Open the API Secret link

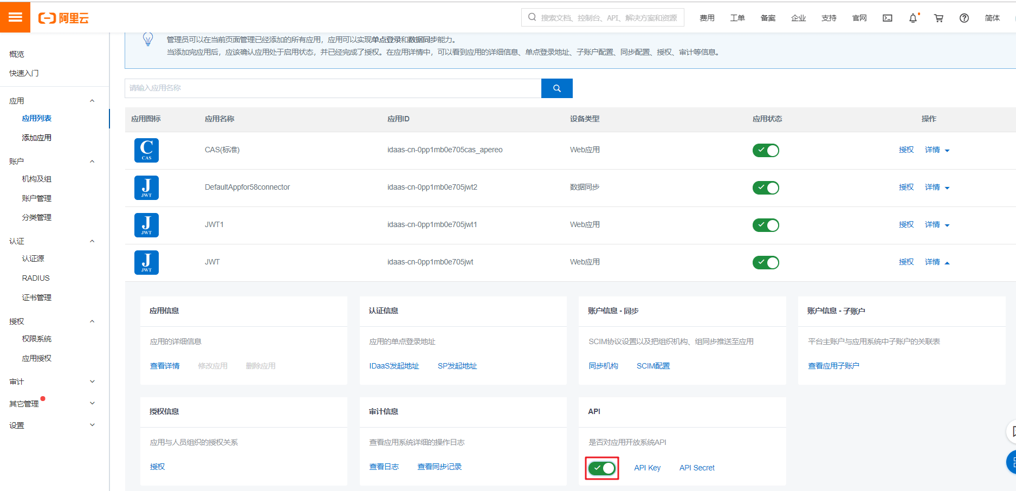697,468
